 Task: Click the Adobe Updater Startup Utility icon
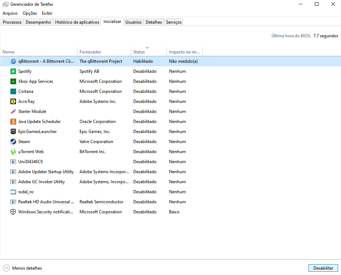click(x=13, y=172)
